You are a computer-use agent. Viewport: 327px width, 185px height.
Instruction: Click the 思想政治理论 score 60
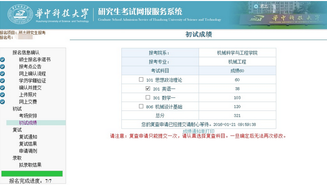(237, 80)
